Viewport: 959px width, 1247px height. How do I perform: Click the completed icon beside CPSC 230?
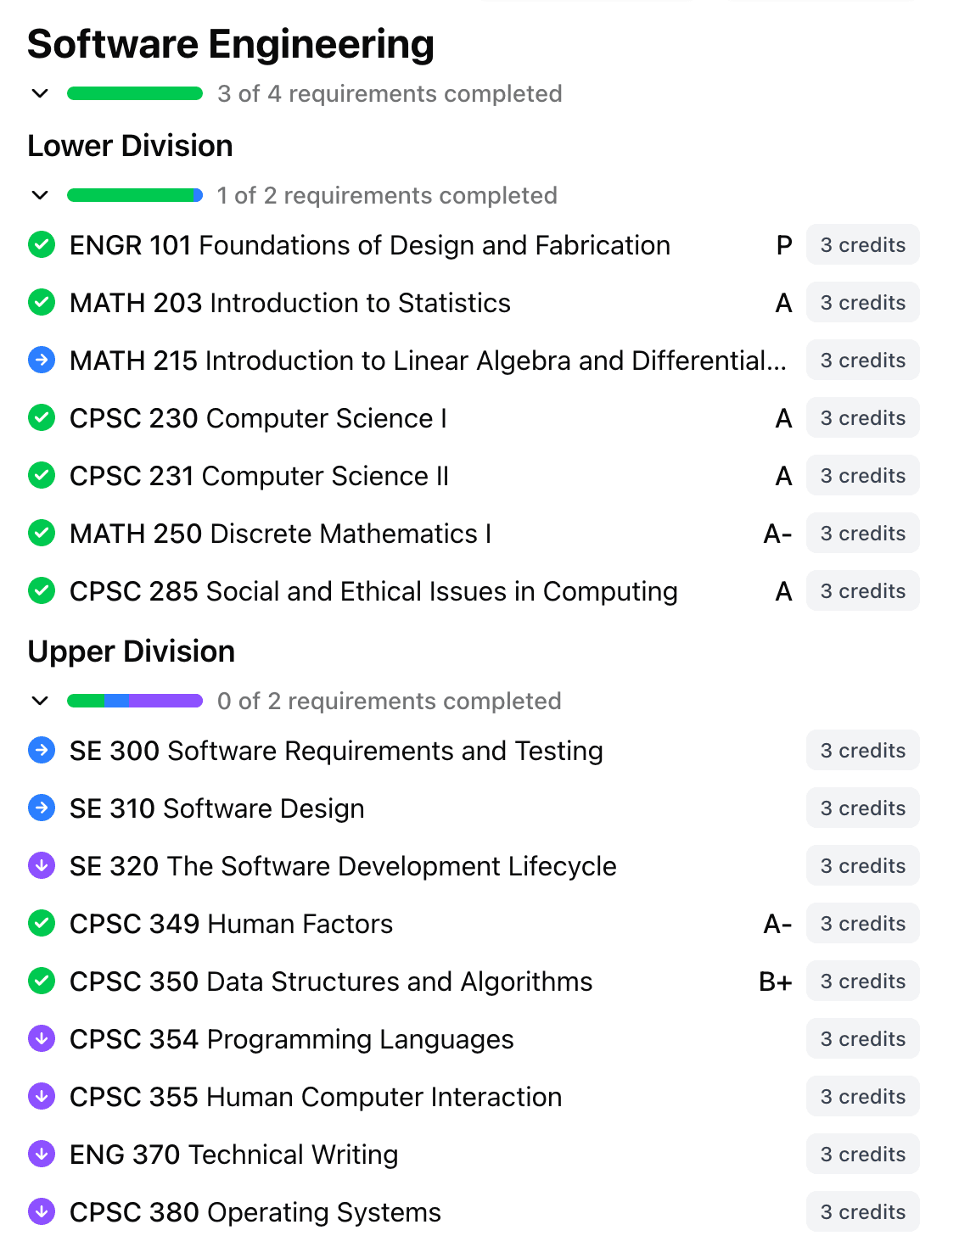click(41, 417)
